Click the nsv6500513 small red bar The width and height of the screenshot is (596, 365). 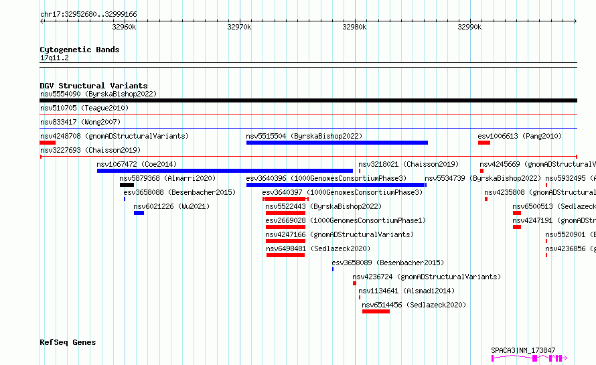(516, 213)
